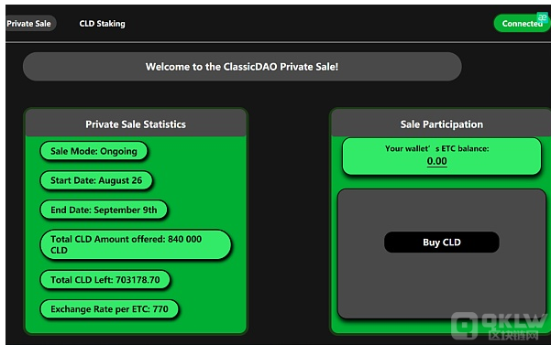Screen dimensions: 551x345
Task: Click the Private Sale Statistics header
Action: pyautogui.click(x=136, y=124)
